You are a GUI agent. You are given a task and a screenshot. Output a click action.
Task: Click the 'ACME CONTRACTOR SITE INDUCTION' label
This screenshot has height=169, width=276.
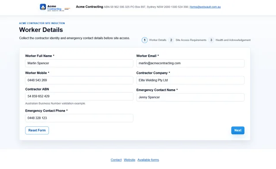click(x=42, y=23)
